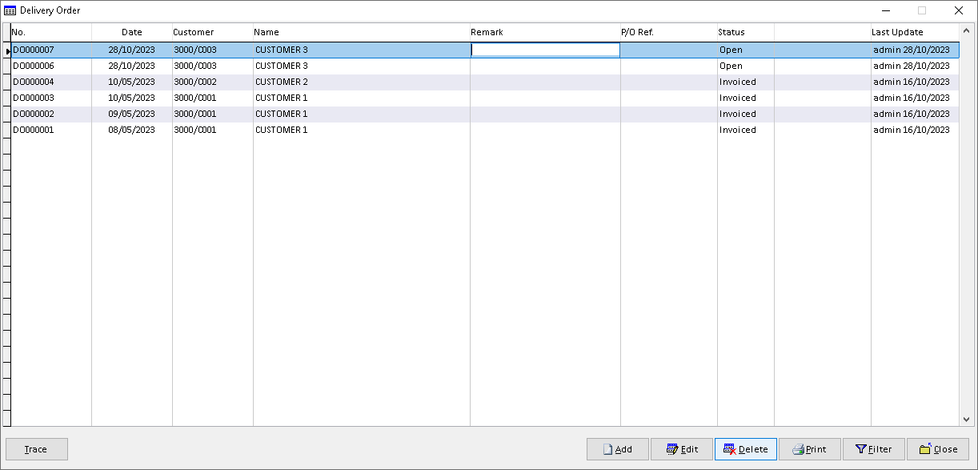Image resolution: width=978 pixels, height=470 pixels.
Task: Click the vertical scrollbar down arrow
Action: coord(965,419)
